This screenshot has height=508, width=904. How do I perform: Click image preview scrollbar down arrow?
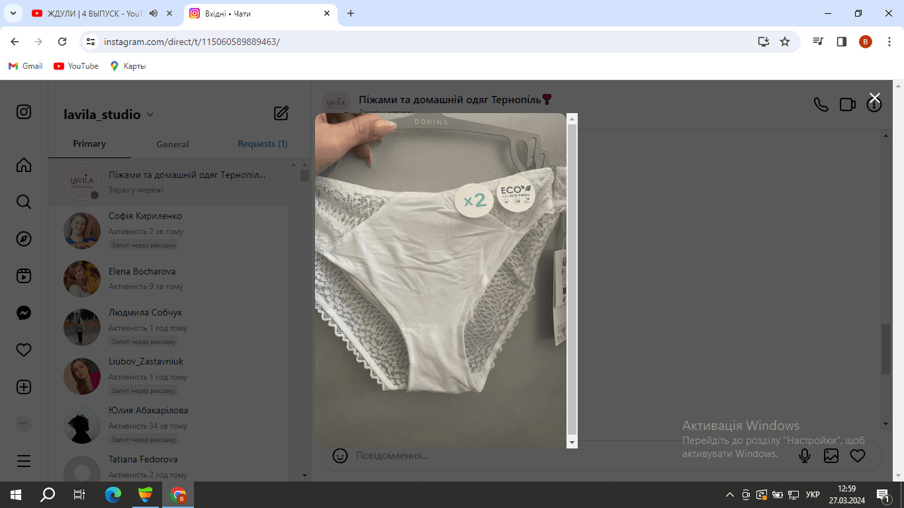(572, 442)
